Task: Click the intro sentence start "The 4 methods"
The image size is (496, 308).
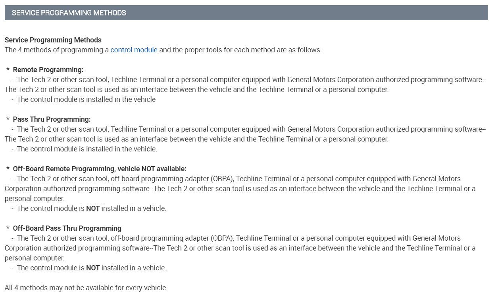Action: pos(25,50)
